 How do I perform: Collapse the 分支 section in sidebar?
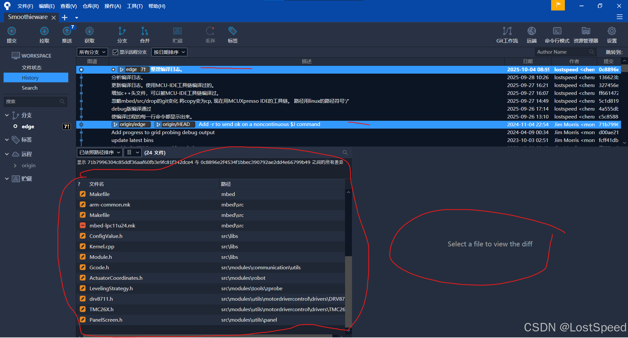point(7,115)
